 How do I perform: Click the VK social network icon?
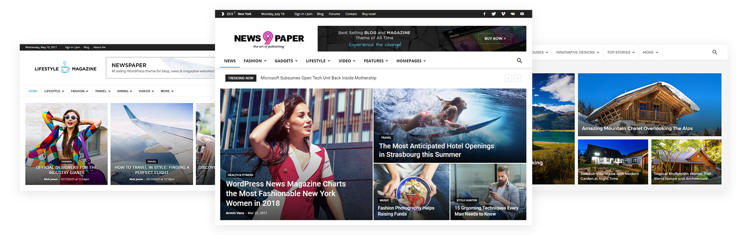coord(513,14)
